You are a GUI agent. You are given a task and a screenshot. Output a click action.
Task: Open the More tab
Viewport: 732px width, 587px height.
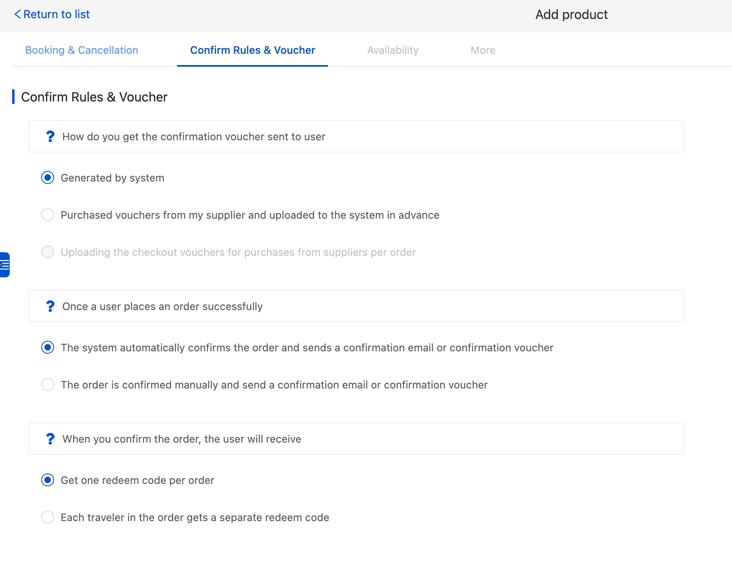483,50
